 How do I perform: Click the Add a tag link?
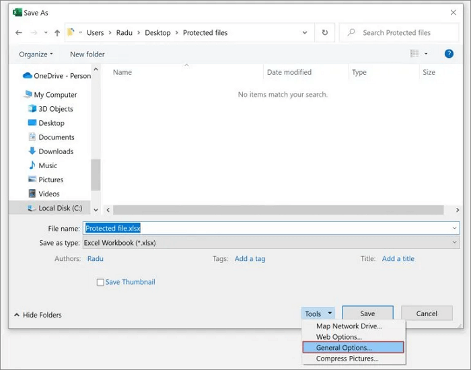pyautogui.click(x=250, y=259)
